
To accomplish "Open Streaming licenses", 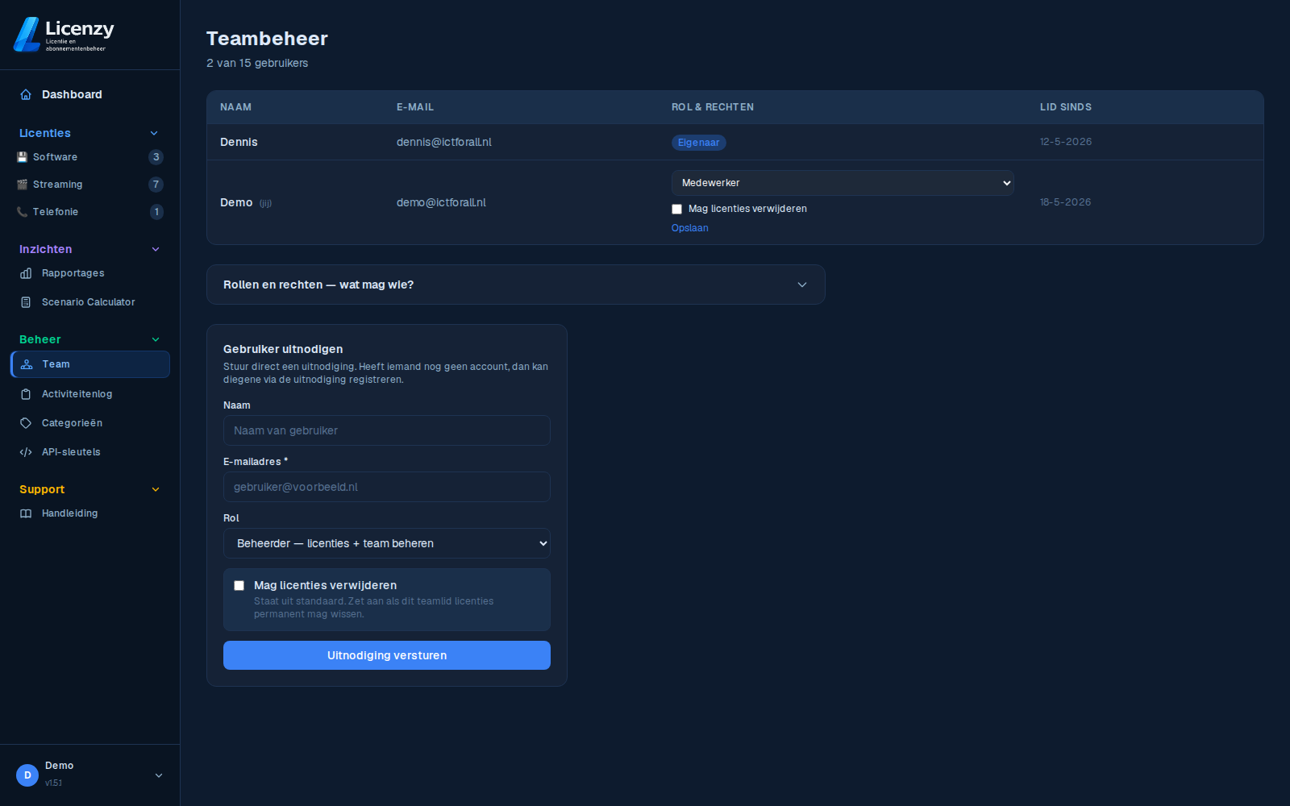I will 90,185.
